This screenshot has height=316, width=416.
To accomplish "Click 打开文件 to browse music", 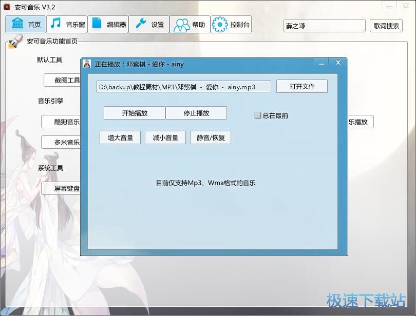I will (x=302, y=86).
